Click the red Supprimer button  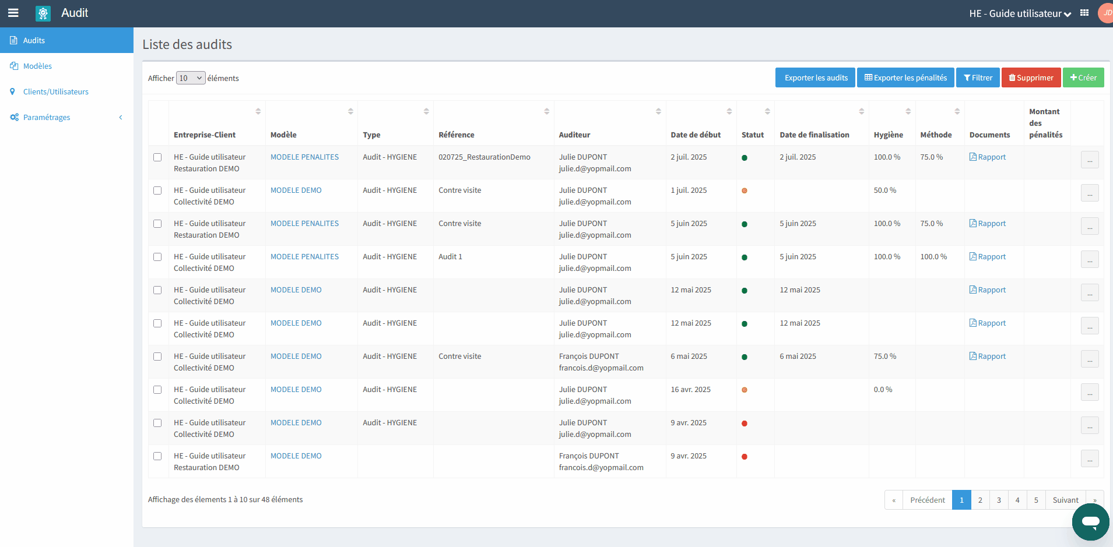pyautogui.click(x=1031, y=77)
